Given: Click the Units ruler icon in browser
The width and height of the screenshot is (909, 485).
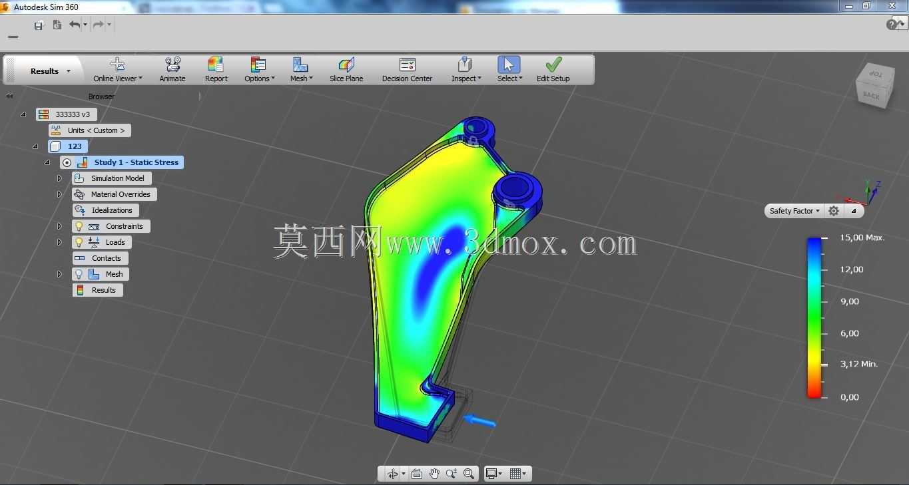Looking at the screenshot, I should pyautogui.click(x=56, y=130).
